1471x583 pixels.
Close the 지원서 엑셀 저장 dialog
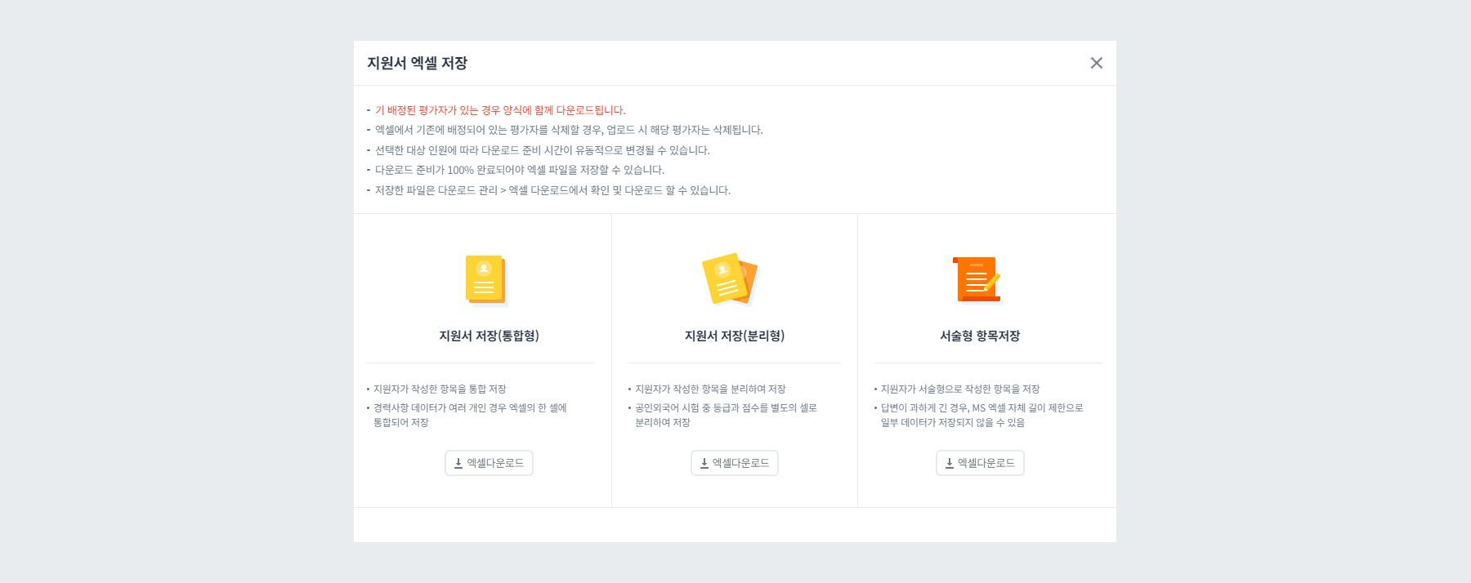(x=1096, y=63)
